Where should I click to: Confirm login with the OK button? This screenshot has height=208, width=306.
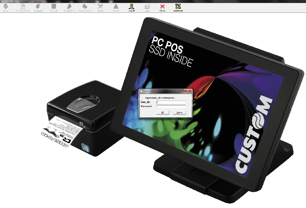tap(163, 112)
